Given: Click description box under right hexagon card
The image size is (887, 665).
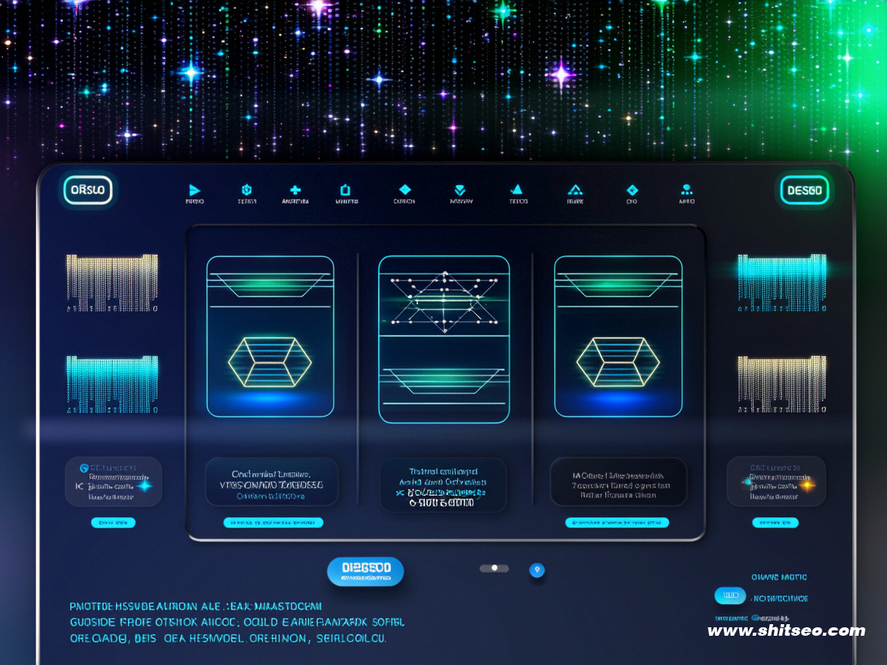Looking at the screenshot, I should pyautogui.click(x=619, y=482).
